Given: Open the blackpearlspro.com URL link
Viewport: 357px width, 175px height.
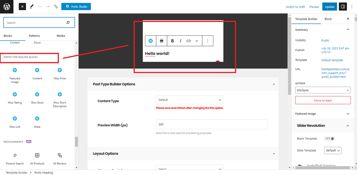Looking at the screenshot, I should pos(335,73).
